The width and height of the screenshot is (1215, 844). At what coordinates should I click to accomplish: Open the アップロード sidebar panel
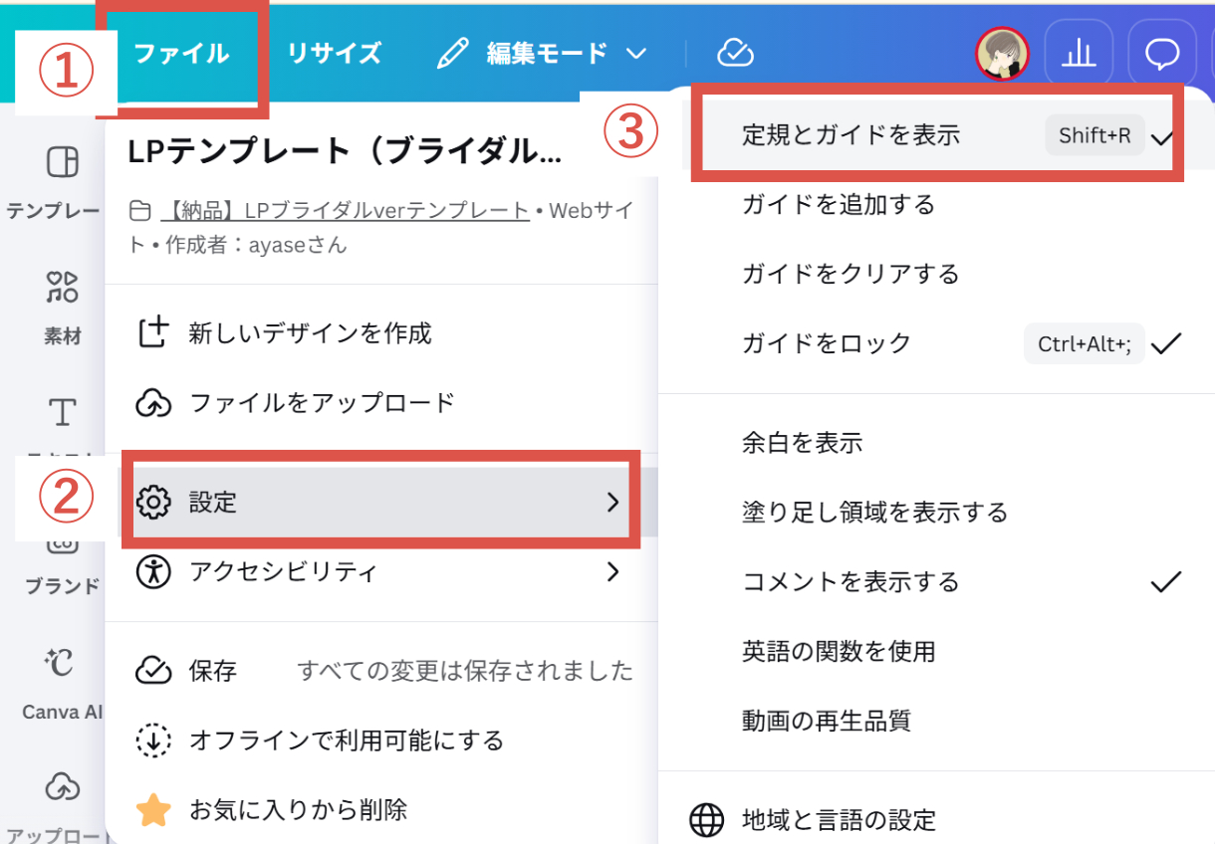(58, 806)
